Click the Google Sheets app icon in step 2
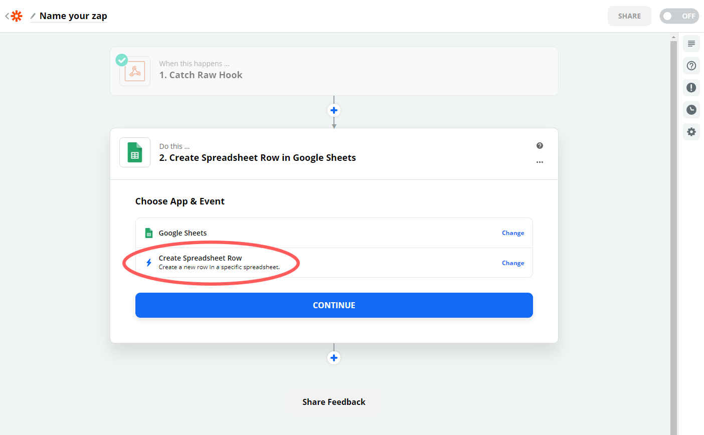Image resolution: width=704 pixels, height=435 pixels. point(134,151)
